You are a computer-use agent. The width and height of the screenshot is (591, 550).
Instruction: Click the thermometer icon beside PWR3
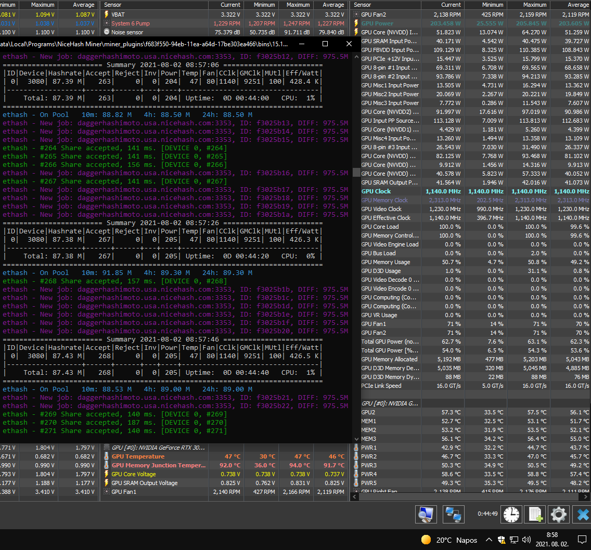pyautogui.click(x=356, y=465)
